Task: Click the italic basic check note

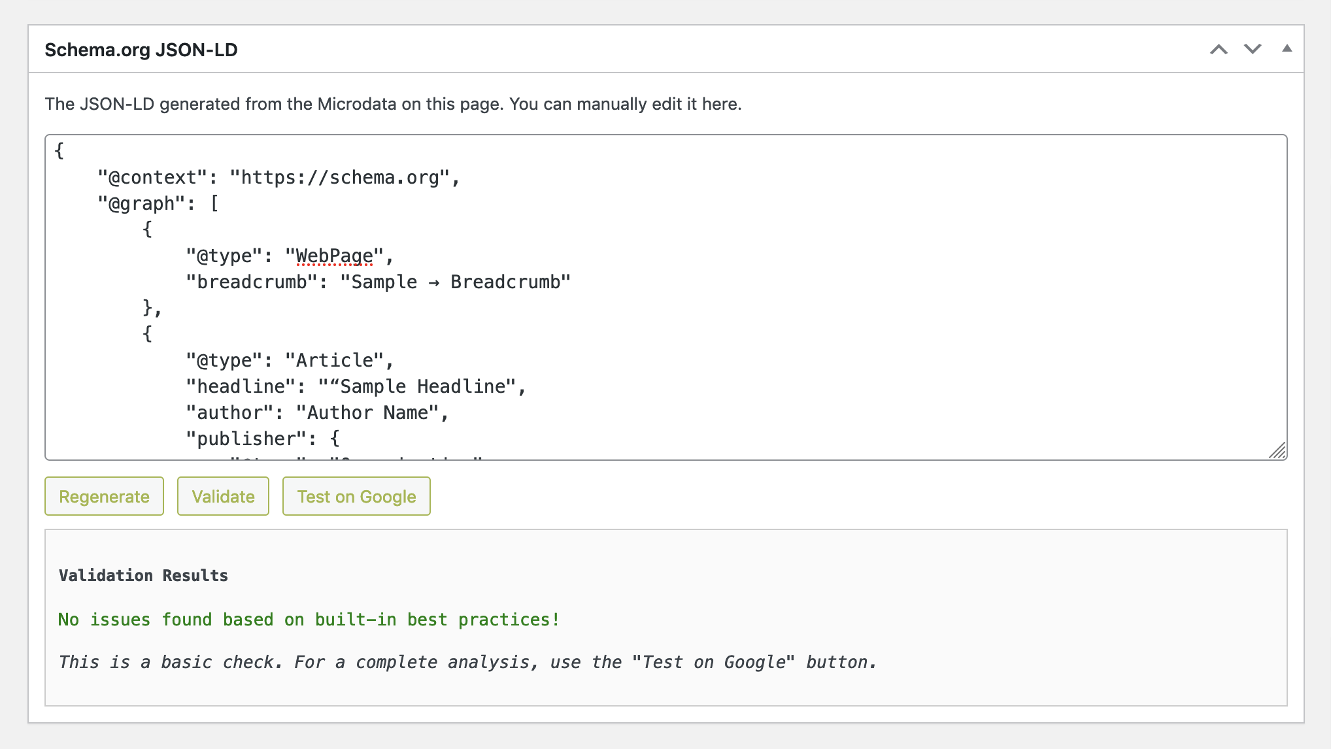Action: pyautogui.click(x=467, y=662)
